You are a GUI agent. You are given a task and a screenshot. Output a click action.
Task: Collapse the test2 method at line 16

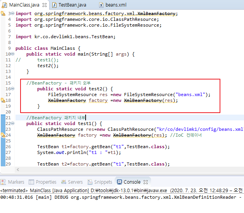13,89
